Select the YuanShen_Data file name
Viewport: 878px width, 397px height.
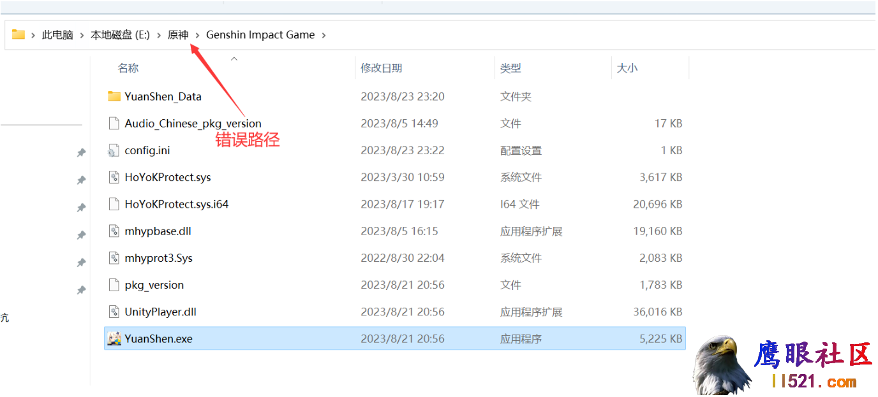click(163, 97)
